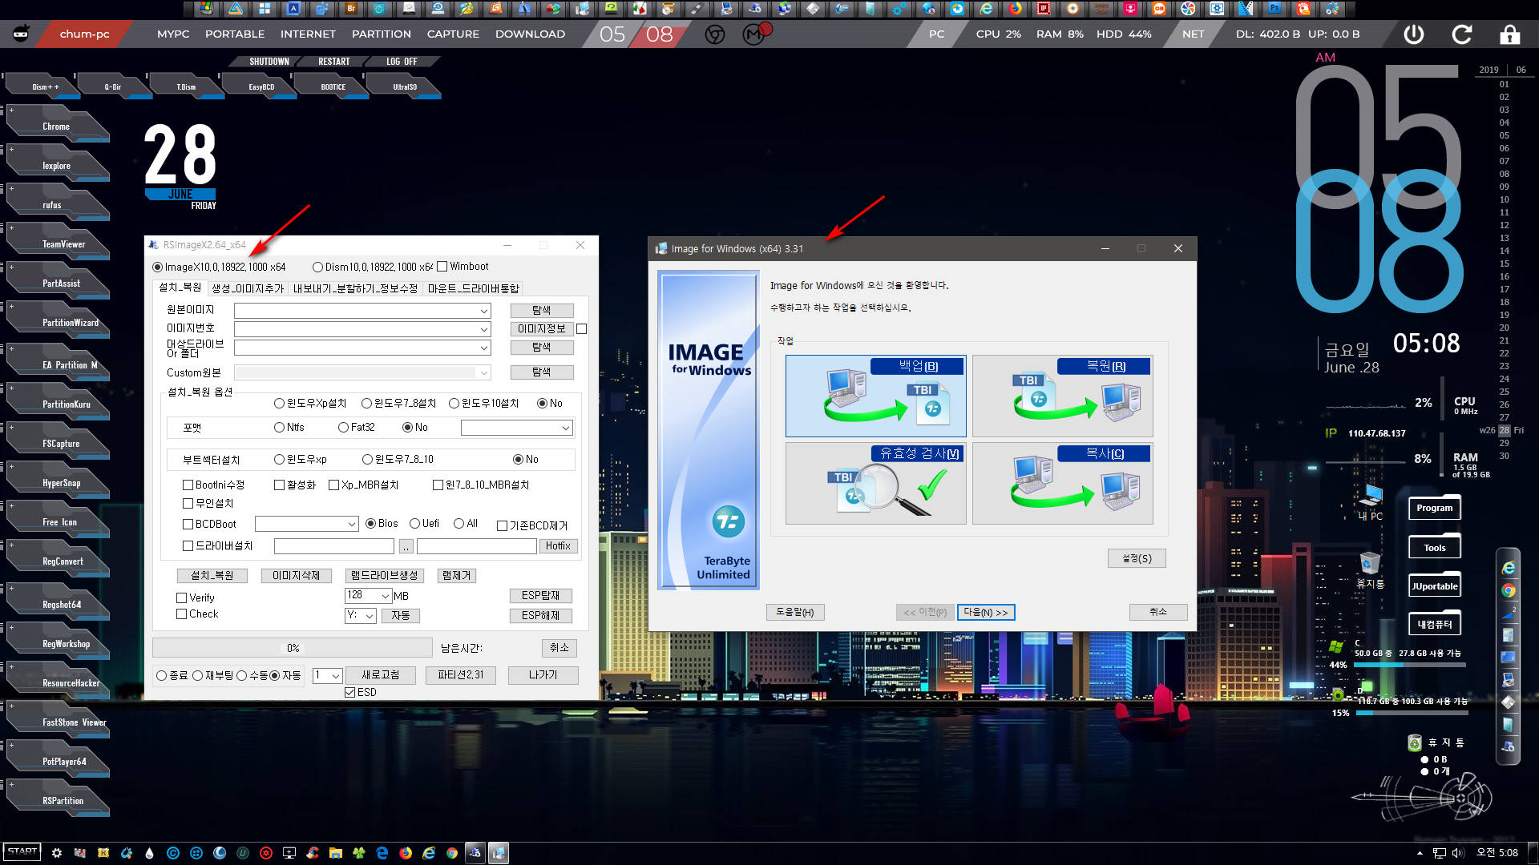Open the Recycle Bin desktop icon
Image resolution: width=1539 pixels, height=865 pixels.
(1370, 569)
